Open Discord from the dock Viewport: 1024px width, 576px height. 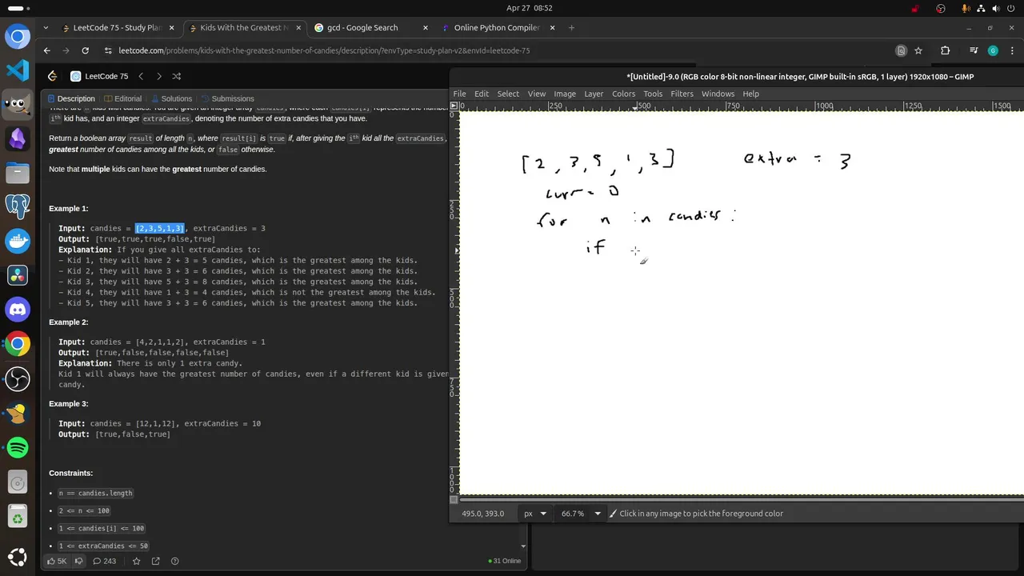[x=18, y=309]
